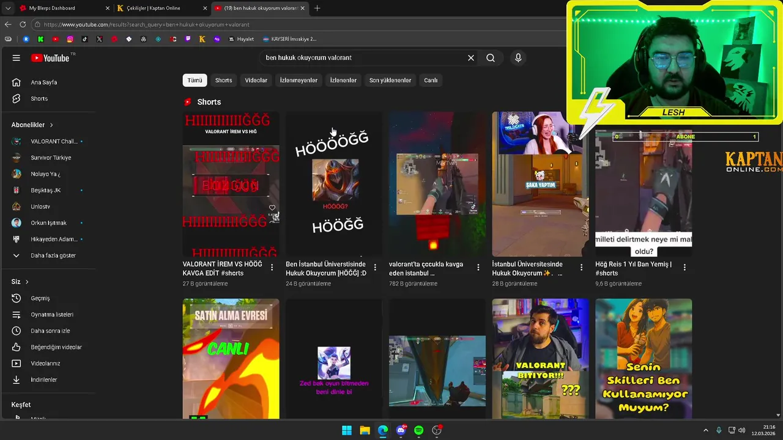Click the magnifier search button
Image resolution: width=783 pixels, height=440 pixels.
[x=491, y=57]
